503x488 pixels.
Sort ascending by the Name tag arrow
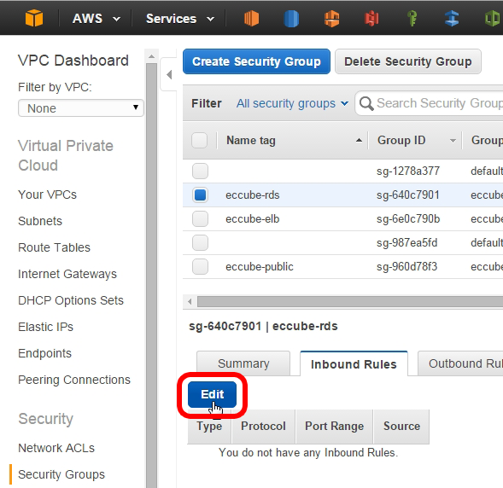pyautogui.click(x=359, y=141)
